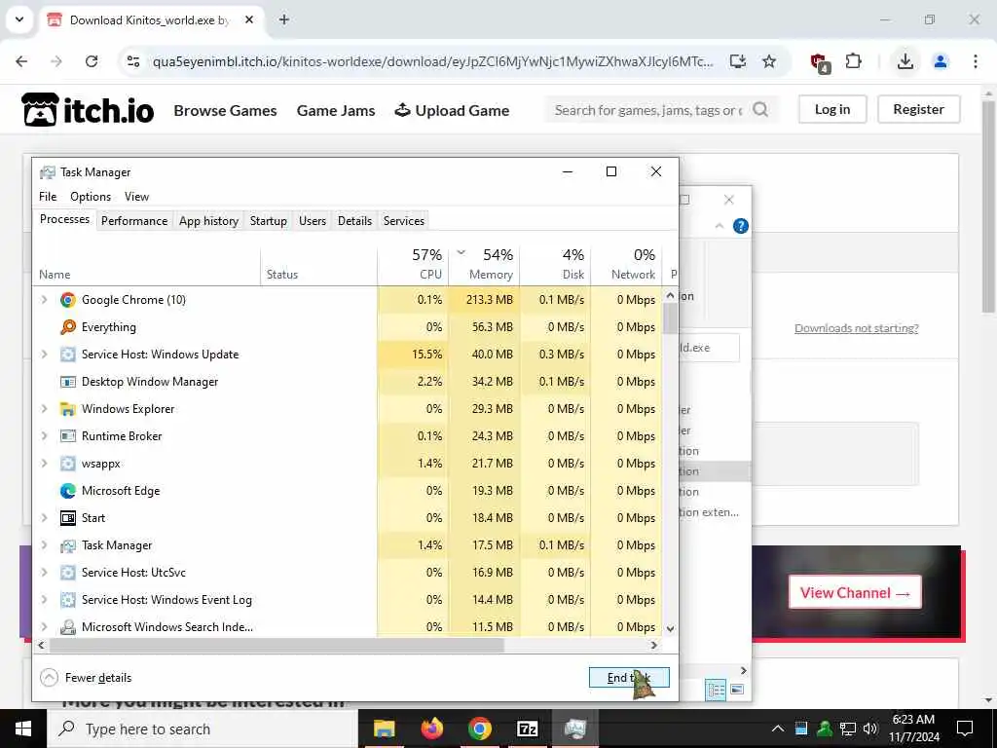The height and width of the screenshot is (748, 997).
Task: Click the Upload Game link
Action: click(452, 111)
